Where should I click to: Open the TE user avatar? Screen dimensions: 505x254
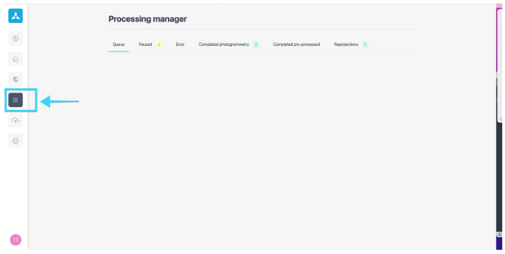[x=15, y=240]
